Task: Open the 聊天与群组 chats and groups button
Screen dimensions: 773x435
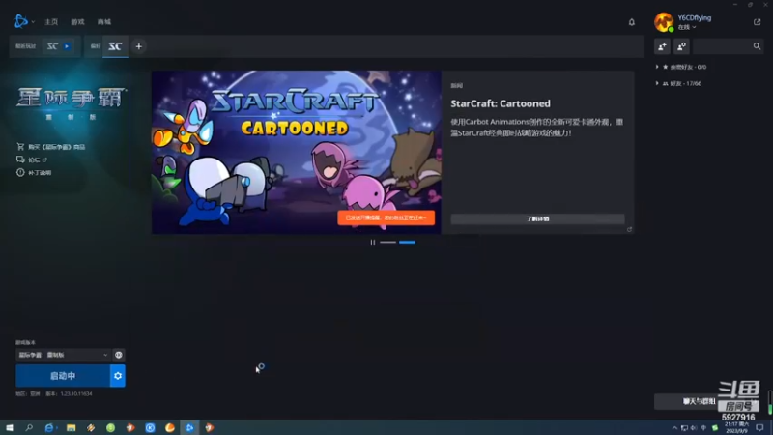Action: pos(699,401)
